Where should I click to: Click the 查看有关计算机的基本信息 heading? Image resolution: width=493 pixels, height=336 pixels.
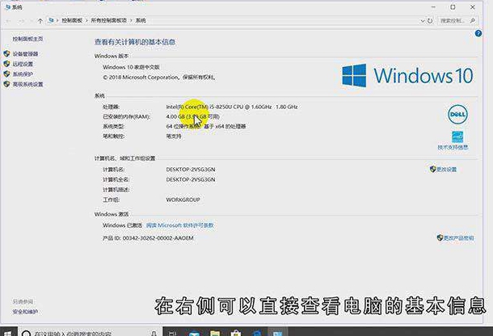pos(135,42)
